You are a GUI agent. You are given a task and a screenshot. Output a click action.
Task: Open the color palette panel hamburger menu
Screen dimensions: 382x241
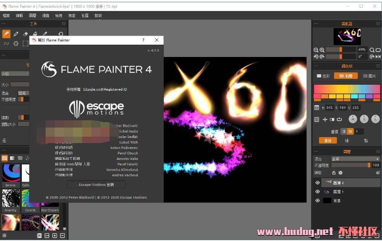pyautogui.click(x=378, y=66)
